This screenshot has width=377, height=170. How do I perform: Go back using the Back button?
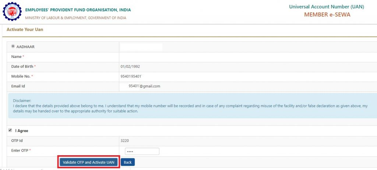pyautogui.click(x=128, y=162)
